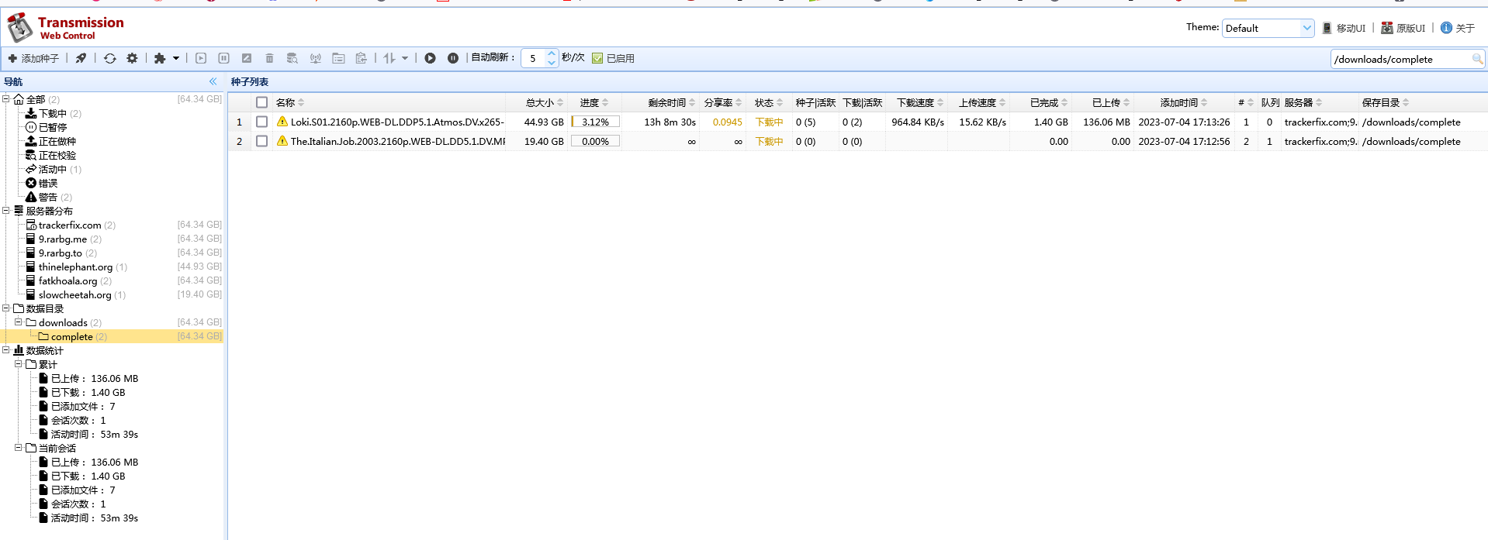
Task: Click the search icon in the filter box
Action: 1477,59
